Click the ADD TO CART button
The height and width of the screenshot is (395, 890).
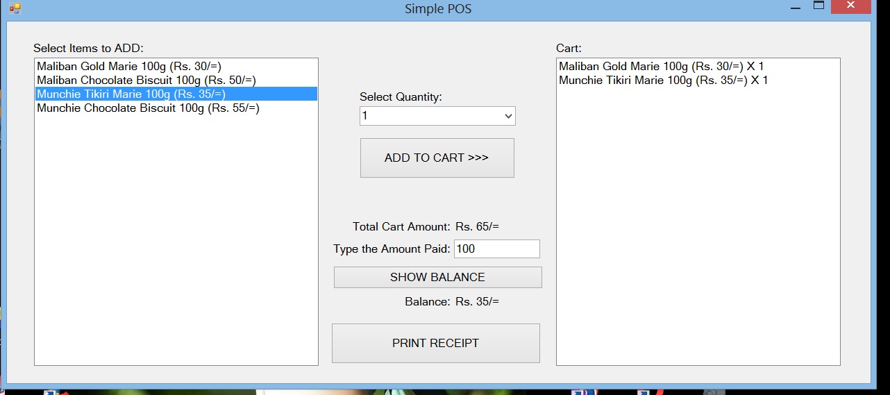point(437,158)
